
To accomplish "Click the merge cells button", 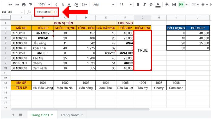I will (181, 5).
